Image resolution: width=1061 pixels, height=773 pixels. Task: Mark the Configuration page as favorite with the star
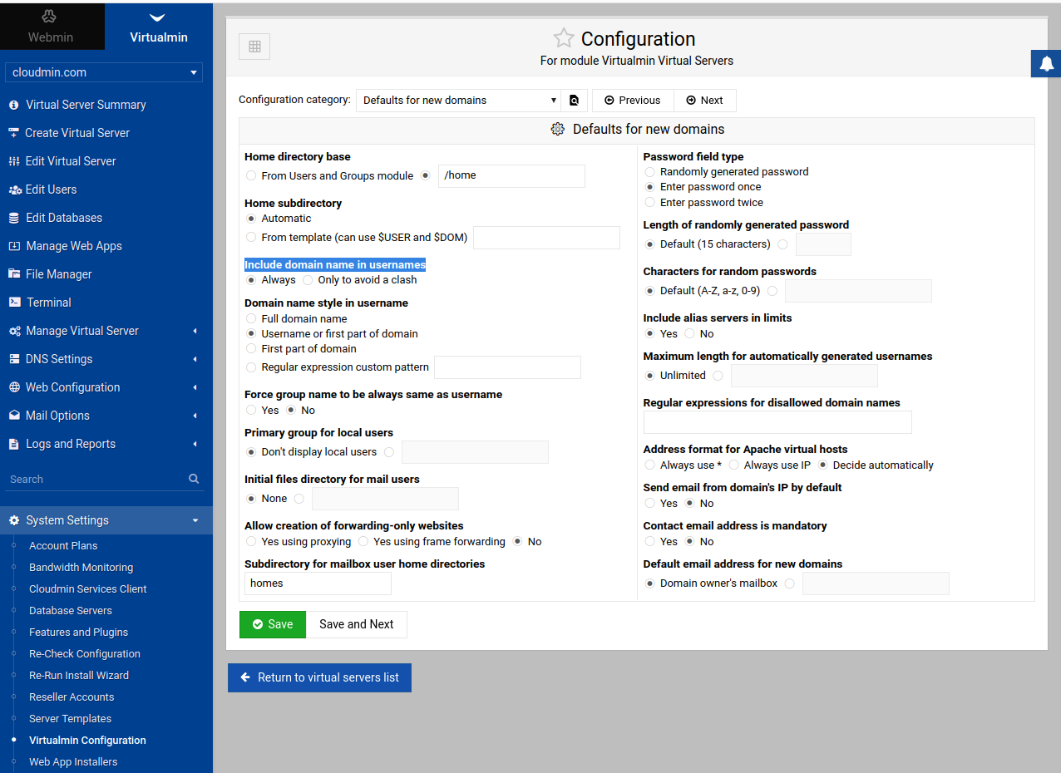pyautogui.click(x=564, y=38)
